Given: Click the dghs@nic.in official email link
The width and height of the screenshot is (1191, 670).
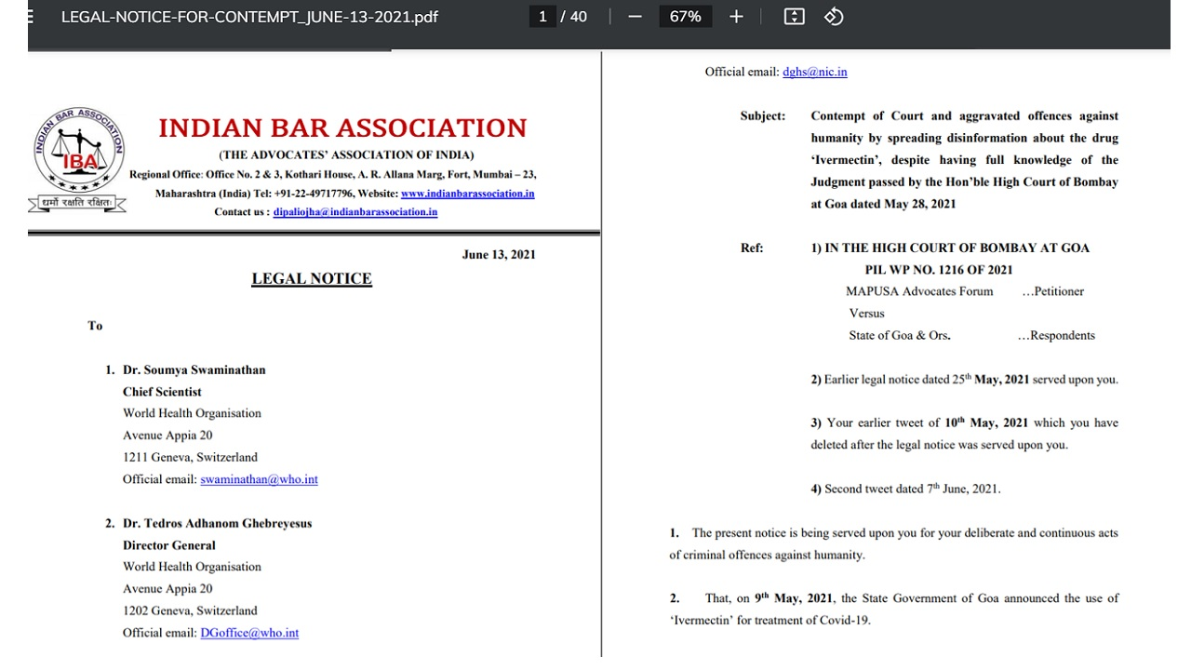Looking at the screenshot, I should click(814, 72).
